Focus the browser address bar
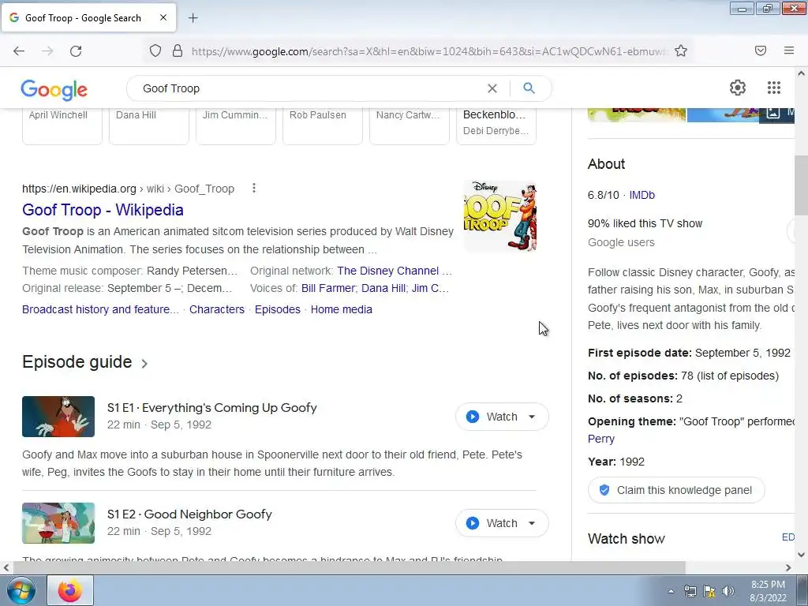The image size is (808, 606). coord(428,51)
